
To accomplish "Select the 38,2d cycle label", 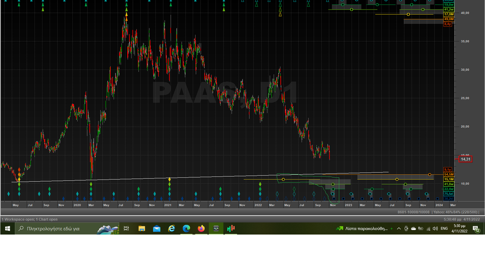I will tap(449, 199).
